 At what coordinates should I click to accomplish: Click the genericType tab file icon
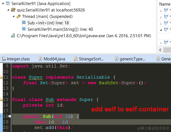[x=117, y=59]
